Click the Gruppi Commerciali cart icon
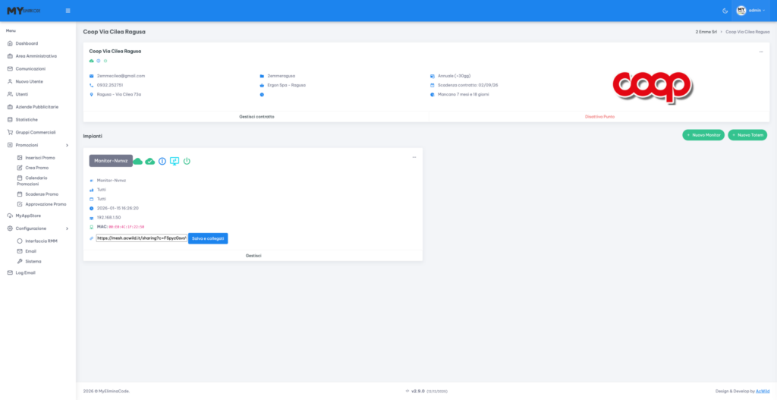 10,132
